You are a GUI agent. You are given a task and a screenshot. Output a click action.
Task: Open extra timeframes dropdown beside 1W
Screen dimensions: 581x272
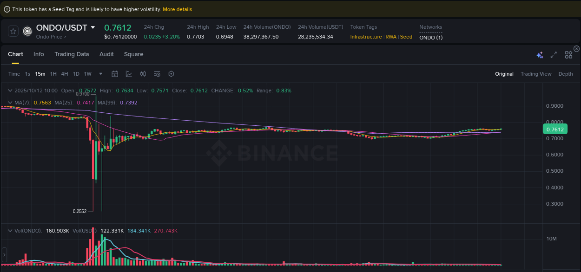100,74
